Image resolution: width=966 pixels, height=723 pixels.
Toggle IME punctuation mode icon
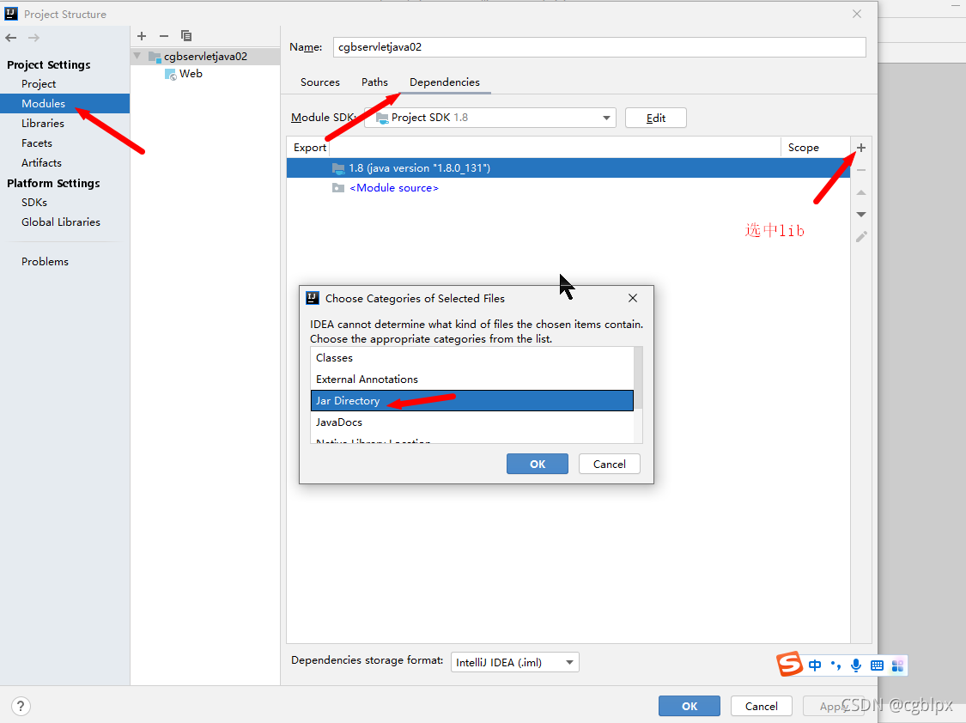pyautogui.click(x=835, y=665)
